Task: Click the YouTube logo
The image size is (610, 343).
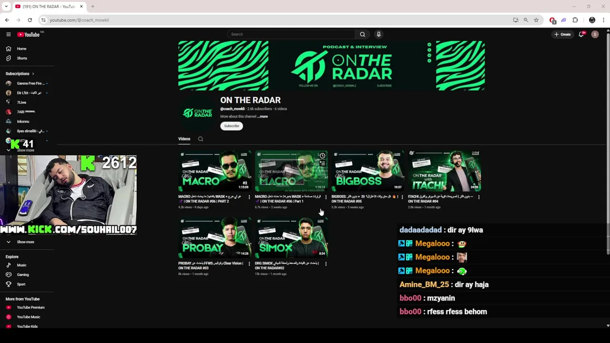Action: coord(29,34)
